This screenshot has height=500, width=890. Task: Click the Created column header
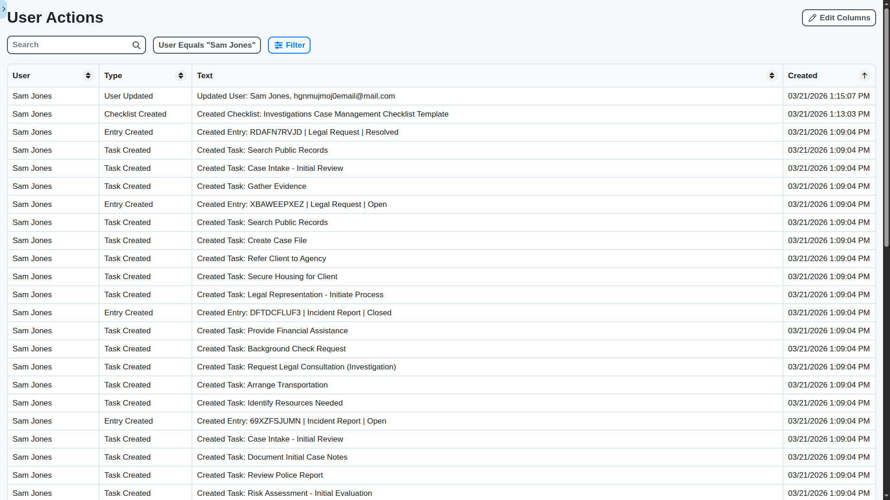coord(802,75)
